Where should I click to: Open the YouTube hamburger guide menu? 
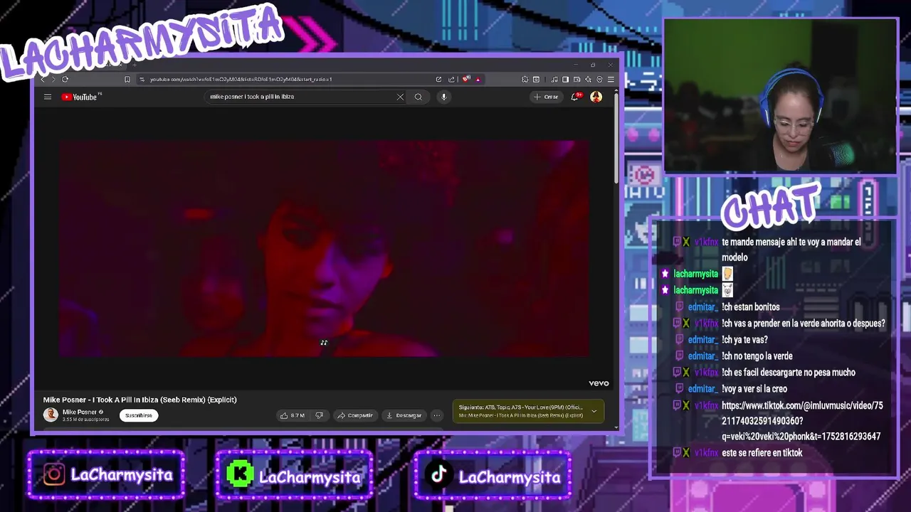pos(48,97)
